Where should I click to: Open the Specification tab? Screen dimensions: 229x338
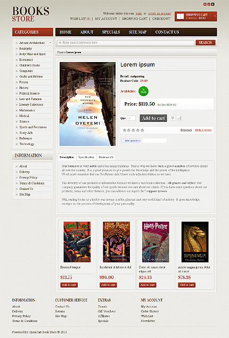pyautogui.click(x=86, y=157)
